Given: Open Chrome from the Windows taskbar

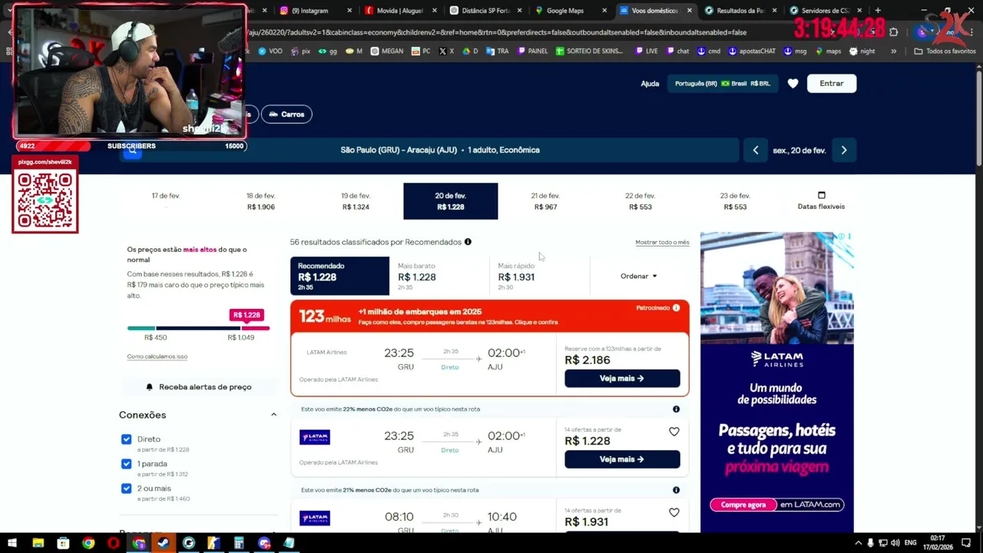Looking at the screenshot, I should click(88, 543).
